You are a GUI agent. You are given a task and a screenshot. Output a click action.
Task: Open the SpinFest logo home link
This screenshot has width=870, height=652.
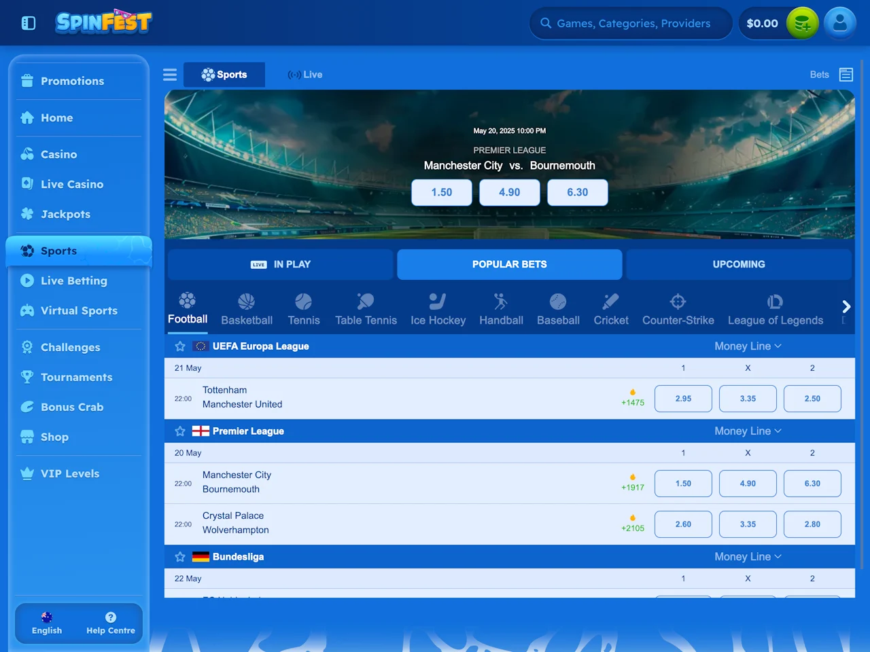pos(103,22)
